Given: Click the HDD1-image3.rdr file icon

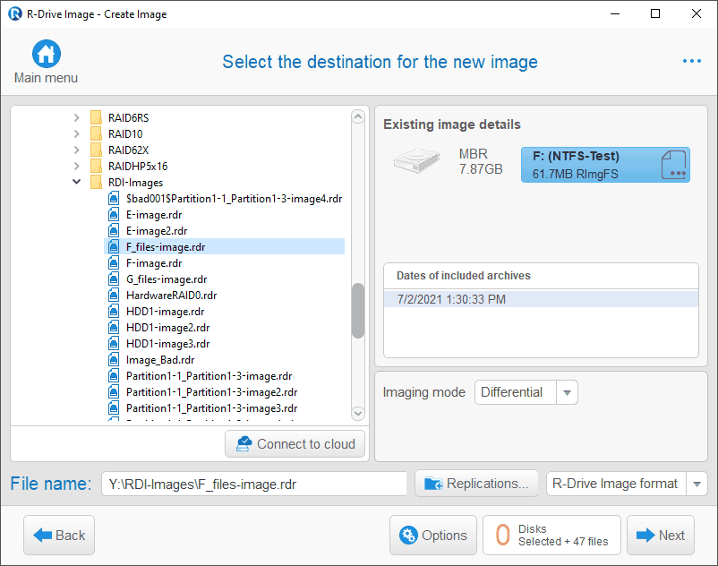Looking at the screenshot, I should [x=114, y=343].
